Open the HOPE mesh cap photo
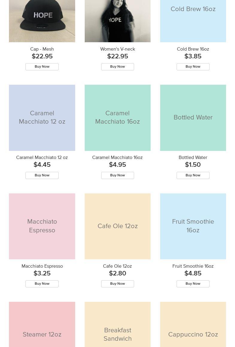Screen dimensions: 235x347 42,21
